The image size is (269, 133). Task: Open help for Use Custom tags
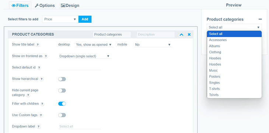(41, 115)
